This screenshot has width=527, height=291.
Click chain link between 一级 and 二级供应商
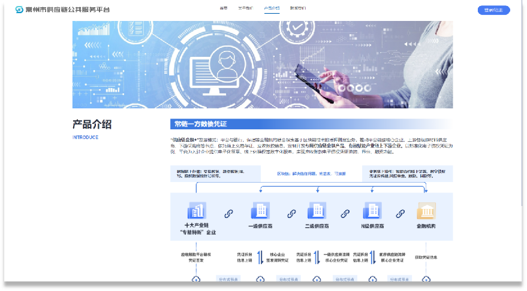(x=292, y=213)
